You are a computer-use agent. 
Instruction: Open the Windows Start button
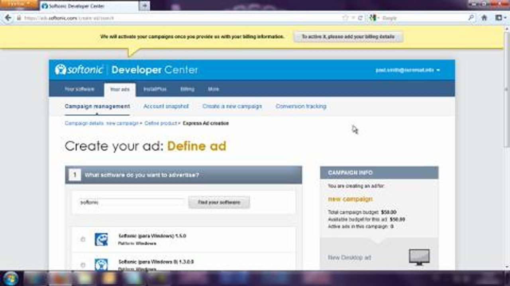click(10, 278)
